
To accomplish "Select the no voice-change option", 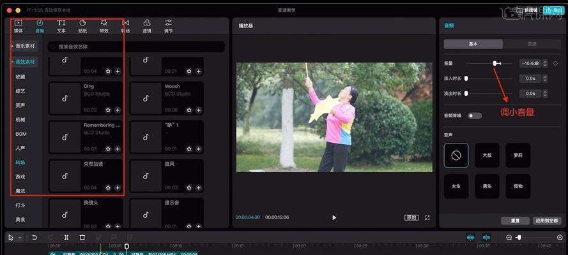I will point(456,156).
